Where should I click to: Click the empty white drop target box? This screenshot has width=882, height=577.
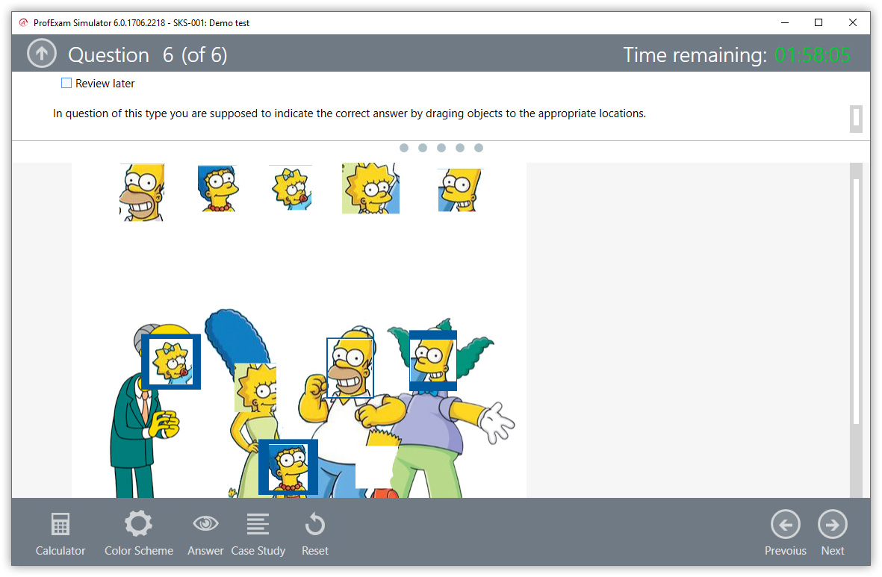[x=376, y=466]
